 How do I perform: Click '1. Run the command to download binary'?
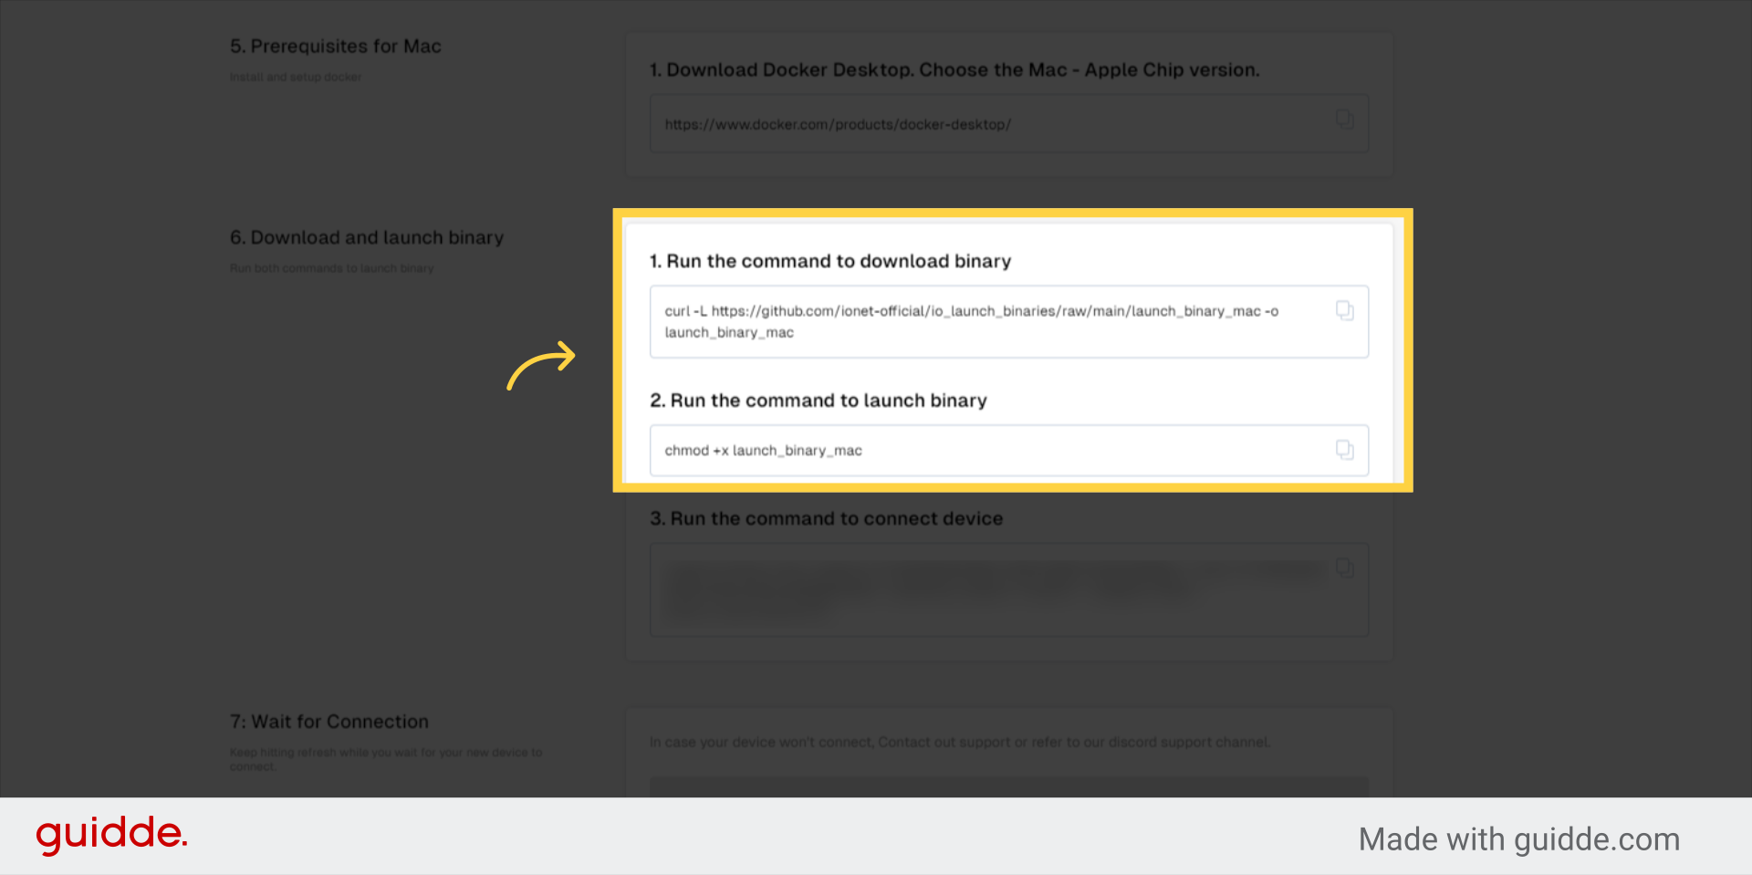(830, 261)
